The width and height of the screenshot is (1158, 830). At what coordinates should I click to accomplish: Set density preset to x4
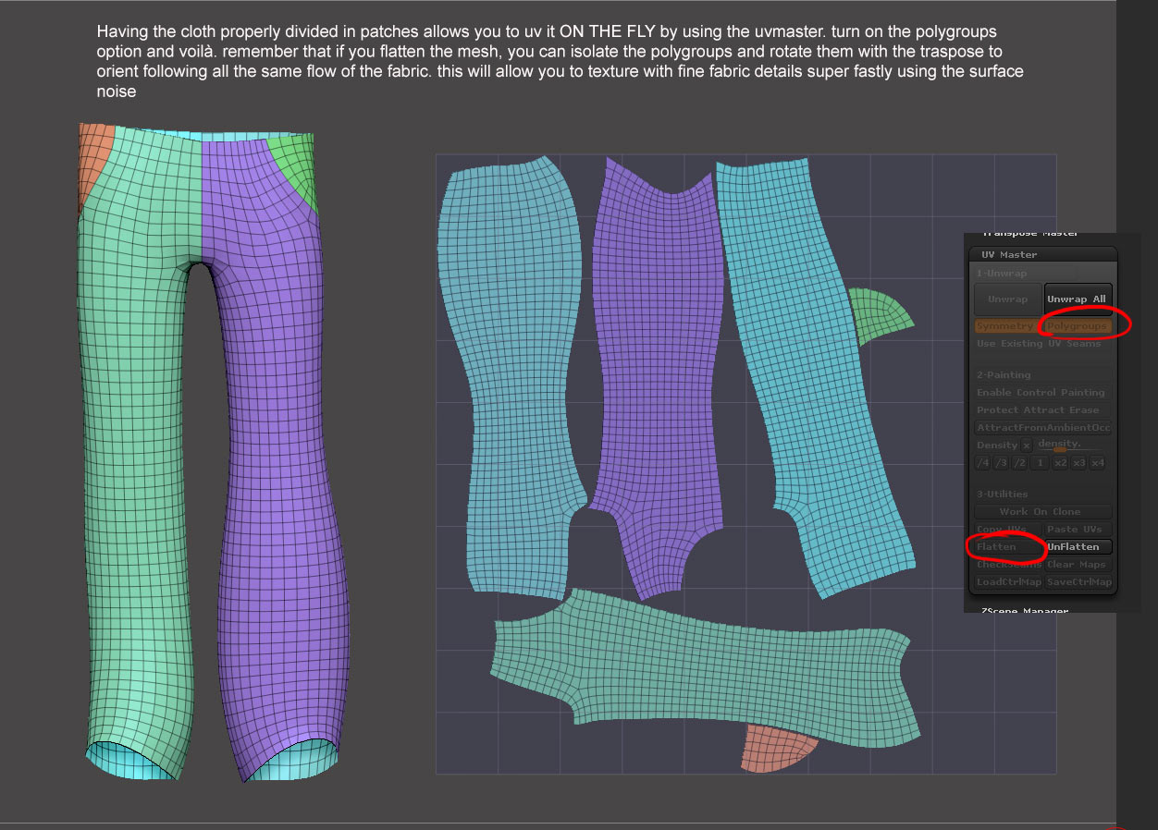click(x=1097, y=463)
